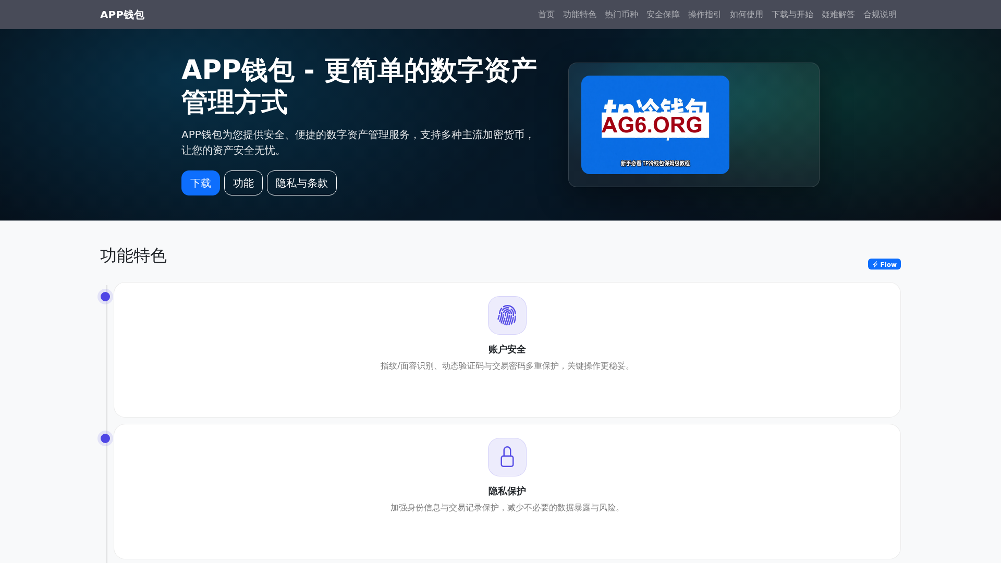Select the timeline dot beside 隐私保护
Image resolution: width=1001 pixels, height=563 pixels.
pyautogui.click(x=105, y=438)
